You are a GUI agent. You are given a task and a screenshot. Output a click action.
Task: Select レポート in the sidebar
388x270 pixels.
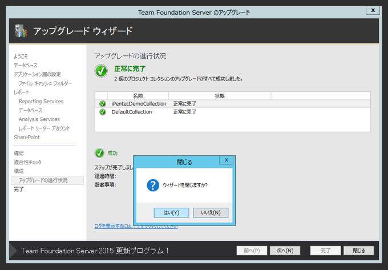(x=22, y=92)
